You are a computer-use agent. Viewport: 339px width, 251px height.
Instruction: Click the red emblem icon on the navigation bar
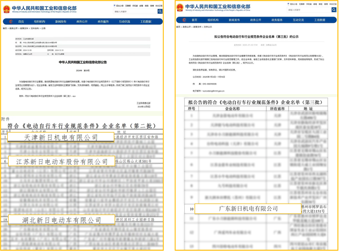tap(11, 22)
